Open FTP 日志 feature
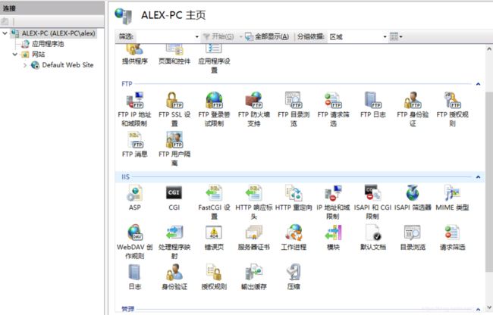The width and height of the screenshot is (493, 315). point(373,104)
